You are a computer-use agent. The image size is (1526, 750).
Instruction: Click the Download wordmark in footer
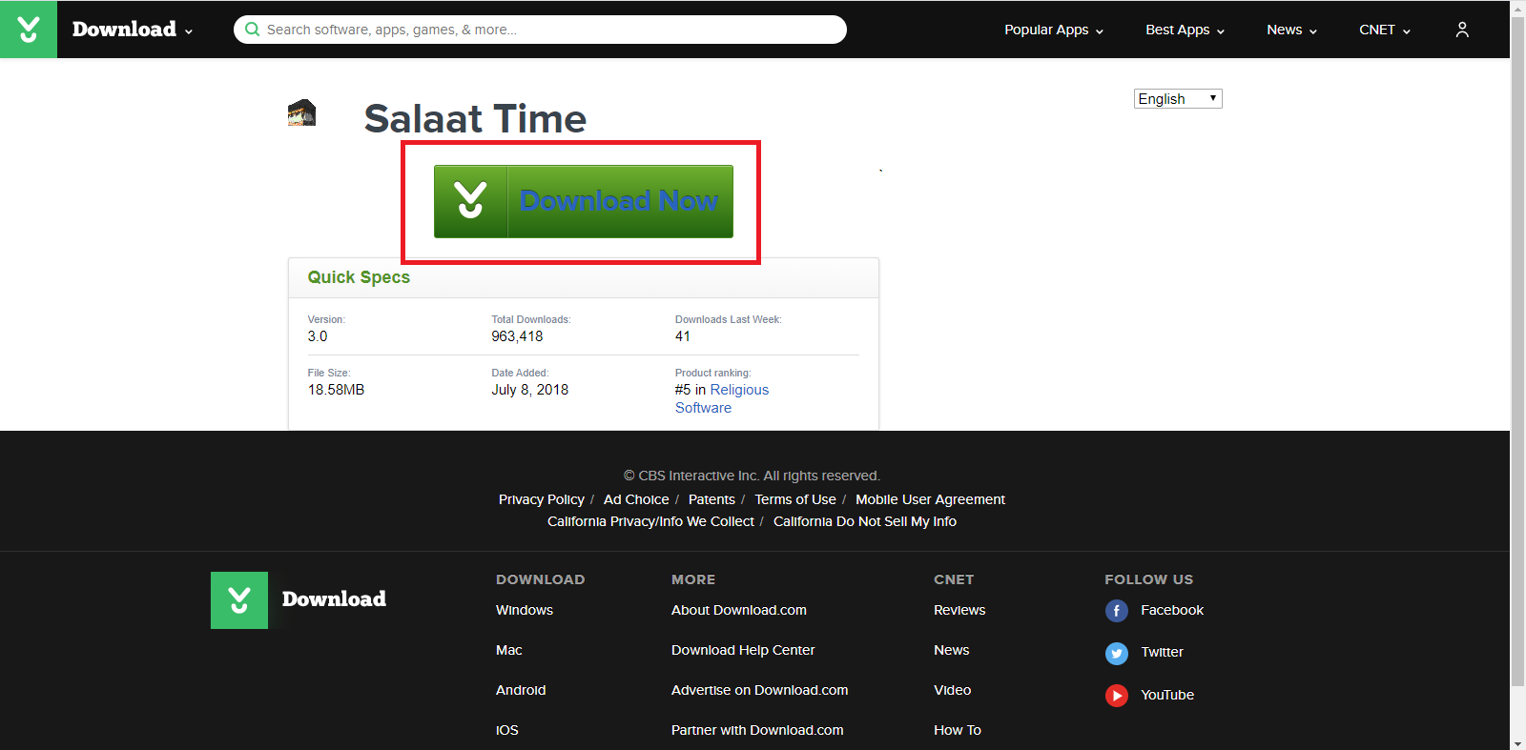[334, 599]
